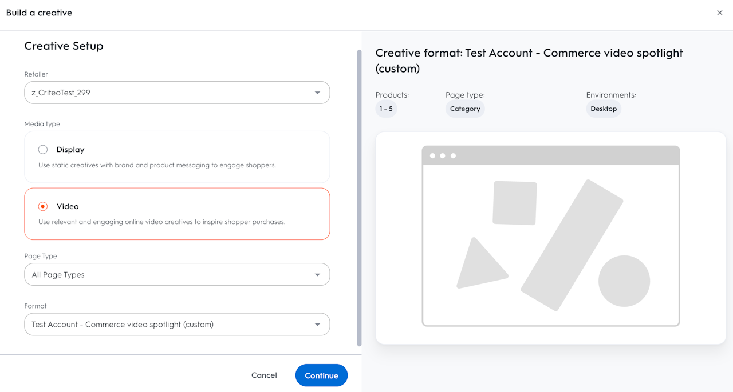Click the Desktop environment chip

pos(604,109)
